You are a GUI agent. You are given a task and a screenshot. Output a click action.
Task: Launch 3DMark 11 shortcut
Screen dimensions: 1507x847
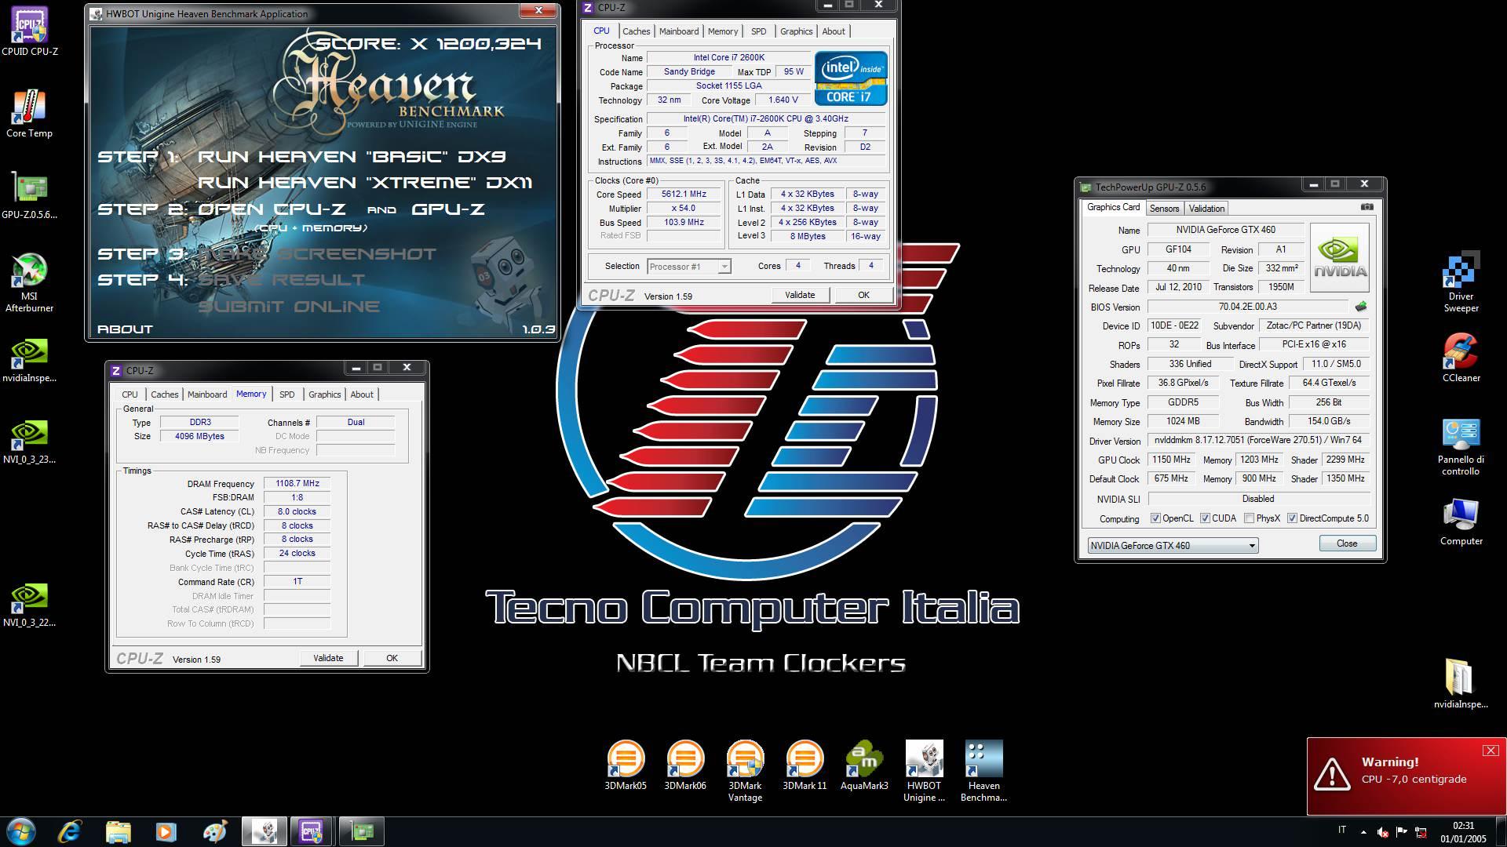pyautogui.click(x=805, y=765)
